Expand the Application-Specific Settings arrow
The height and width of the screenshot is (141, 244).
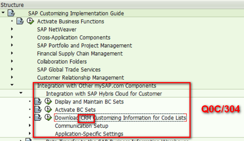tap(30, 134)
